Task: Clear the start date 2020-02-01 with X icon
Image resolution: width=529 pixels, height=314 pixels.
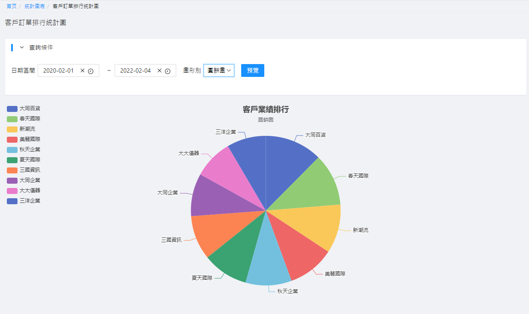Action: (x=83, y=71)
